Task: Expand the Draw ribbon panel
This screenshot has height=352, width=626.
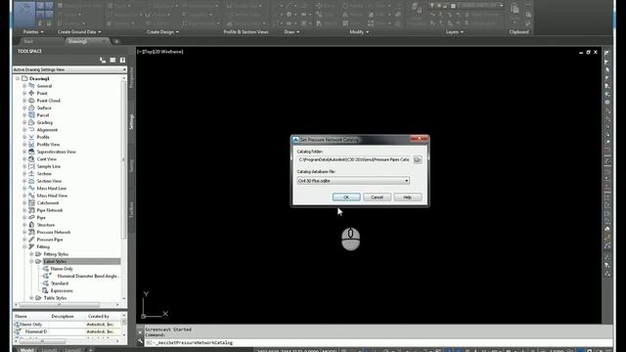Action: (291, 32)
